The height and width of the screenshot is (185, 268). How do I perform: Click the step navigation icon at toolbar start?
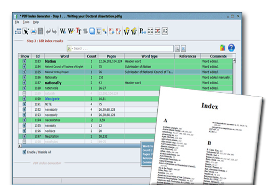(x=18, y=31)
